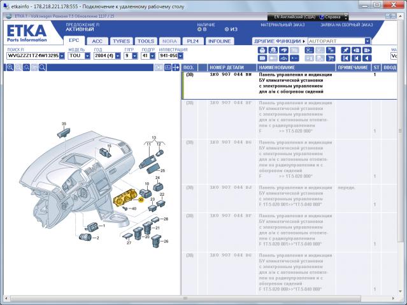Switch to the INFOLINE tab
The image size is (407, 305).
pyautogui.click(x=220, y=41)
